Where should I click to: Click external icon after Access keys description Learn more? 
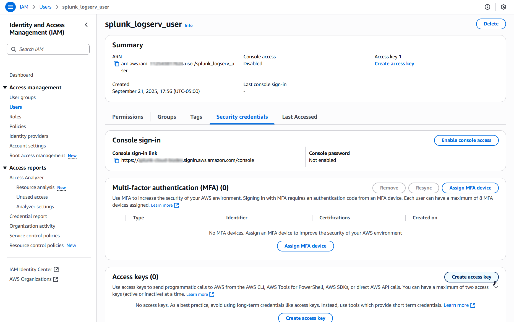(x=212, y=294)
